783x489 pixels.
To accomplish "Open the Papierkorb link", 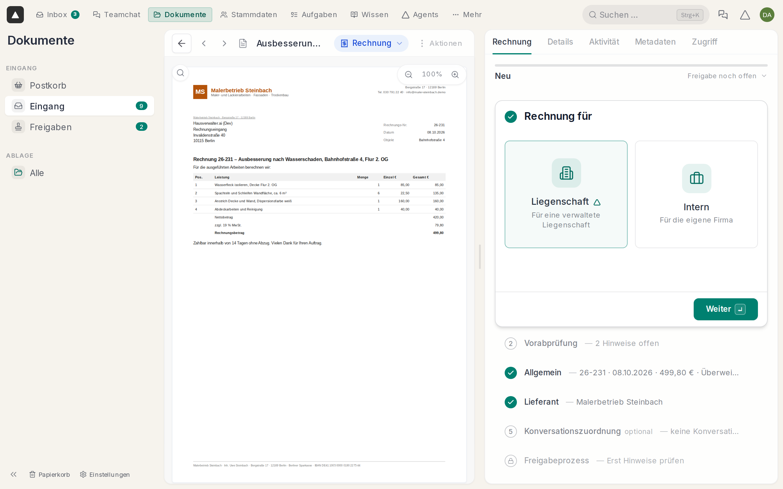I will [50, 474].
